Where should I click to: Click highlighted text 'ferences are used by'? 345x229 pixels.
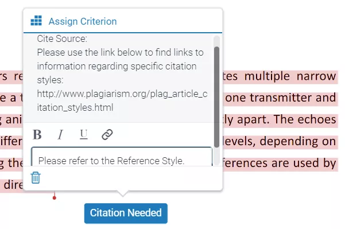coord(279,163)
